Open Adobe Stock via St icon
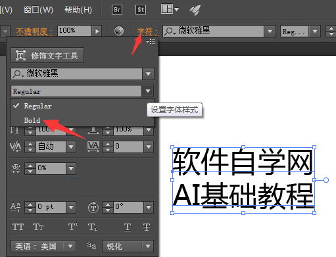This screenshot has width=336, height=257. [x=141, y=9]
